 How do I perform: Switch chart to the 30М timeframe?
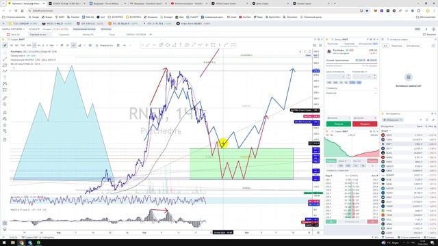click(29, 45)
